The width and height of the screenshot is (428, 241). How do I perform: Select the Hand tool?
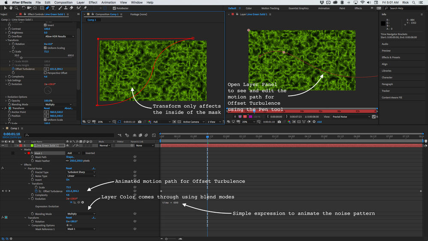point(11,8)
